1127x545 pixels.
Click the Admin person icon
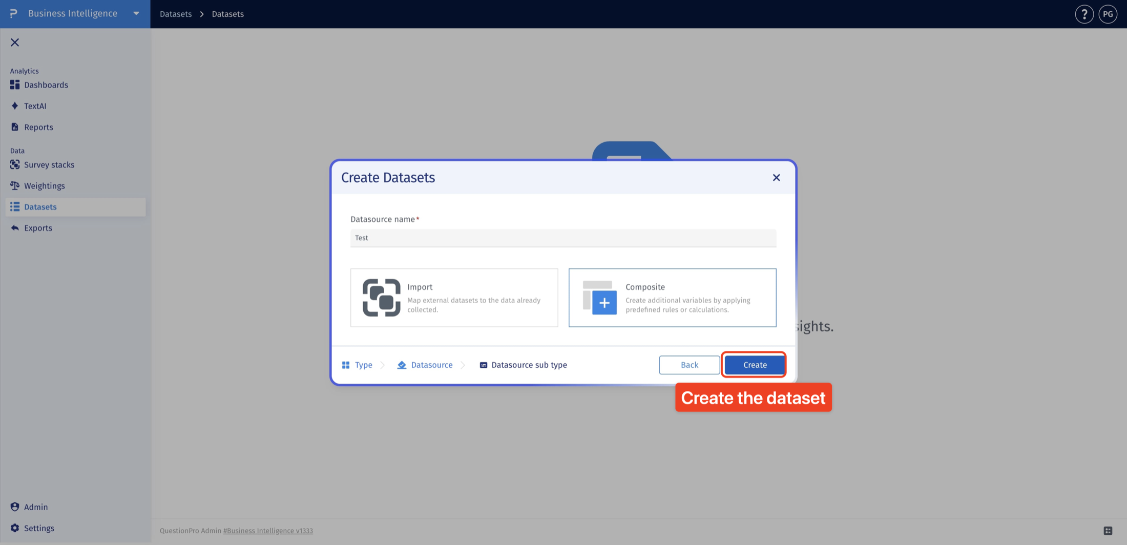click(15, 507)
